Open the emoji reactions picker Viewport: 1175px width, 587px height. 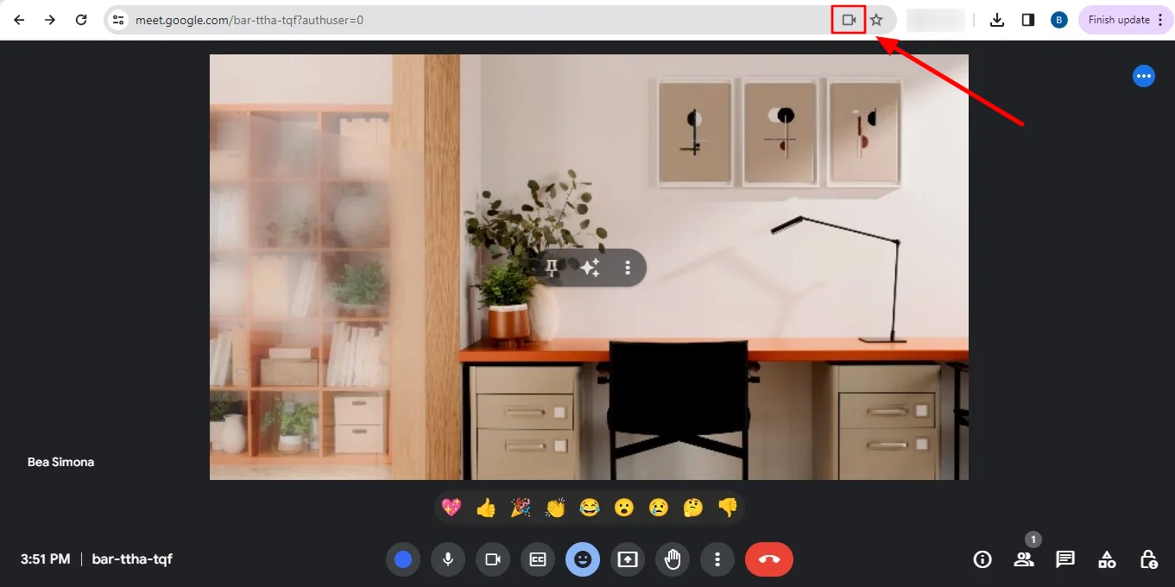point(583,559)
